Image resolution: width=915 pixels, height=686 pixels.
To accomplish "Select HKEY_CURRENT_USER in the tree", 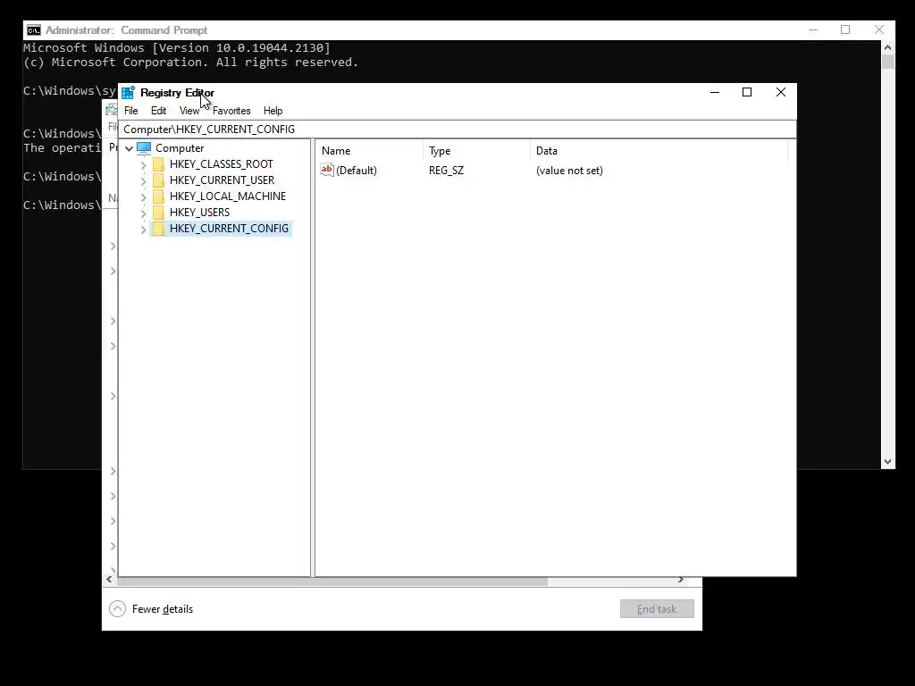I will pos(222,180).
